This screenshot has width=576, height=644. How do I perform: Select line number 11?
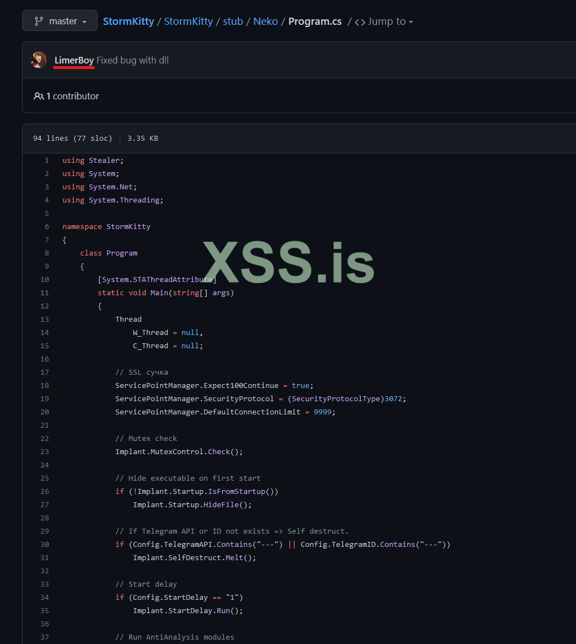[x=45, y=293]
